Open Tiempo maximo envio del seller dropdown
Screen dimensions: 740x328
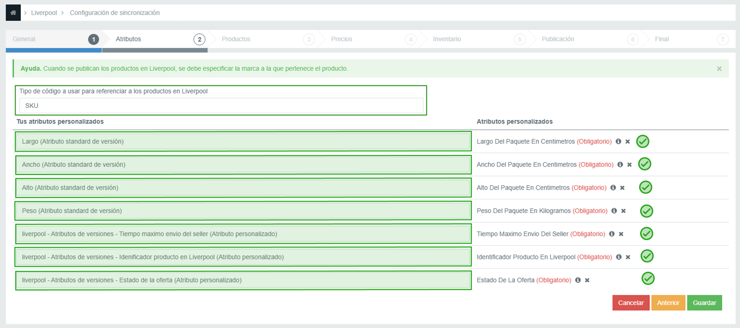(x=243, y=234)
